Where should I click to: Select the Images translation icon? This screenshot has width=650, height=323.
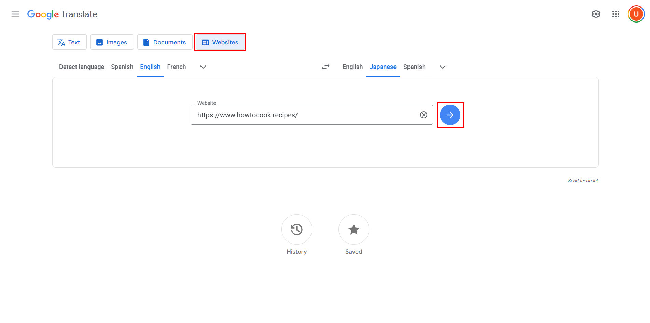pyautogui.click(x=99, y=42)
